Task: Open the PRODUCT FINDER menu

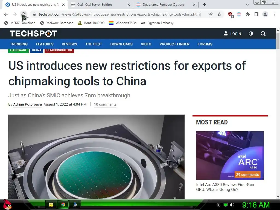Action: pyautogui.click(x=174, y=44)
